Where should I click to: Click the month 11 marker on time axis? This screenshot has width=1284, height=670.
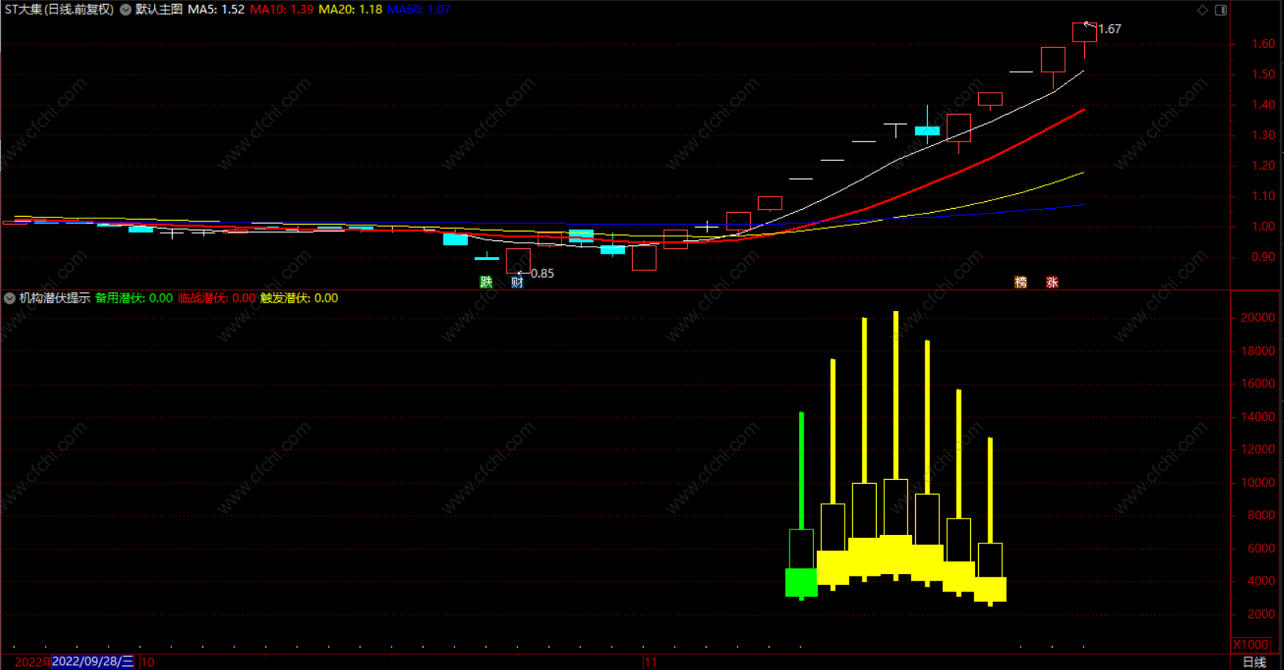[650, 662]
